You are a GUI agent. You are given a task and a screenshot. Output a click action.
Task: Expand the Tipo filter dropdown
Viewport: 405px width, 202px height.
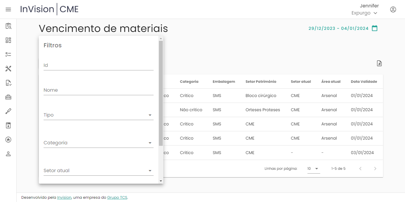tap(98, 115)
